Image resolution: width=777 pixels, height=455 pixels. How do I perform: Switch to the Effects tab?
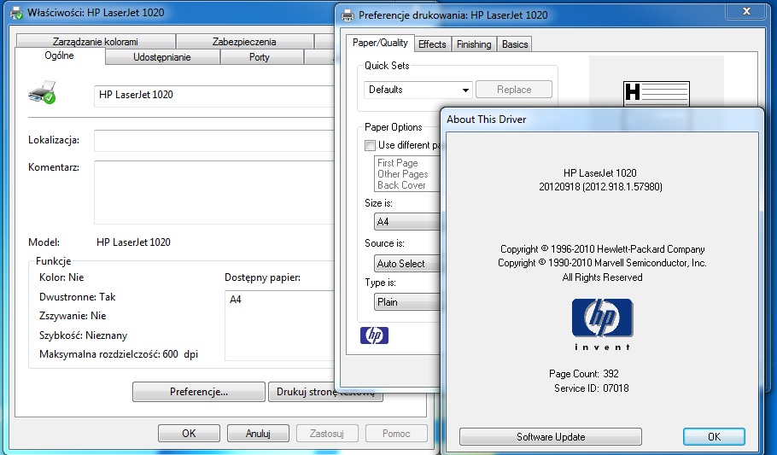coord(432,44)
